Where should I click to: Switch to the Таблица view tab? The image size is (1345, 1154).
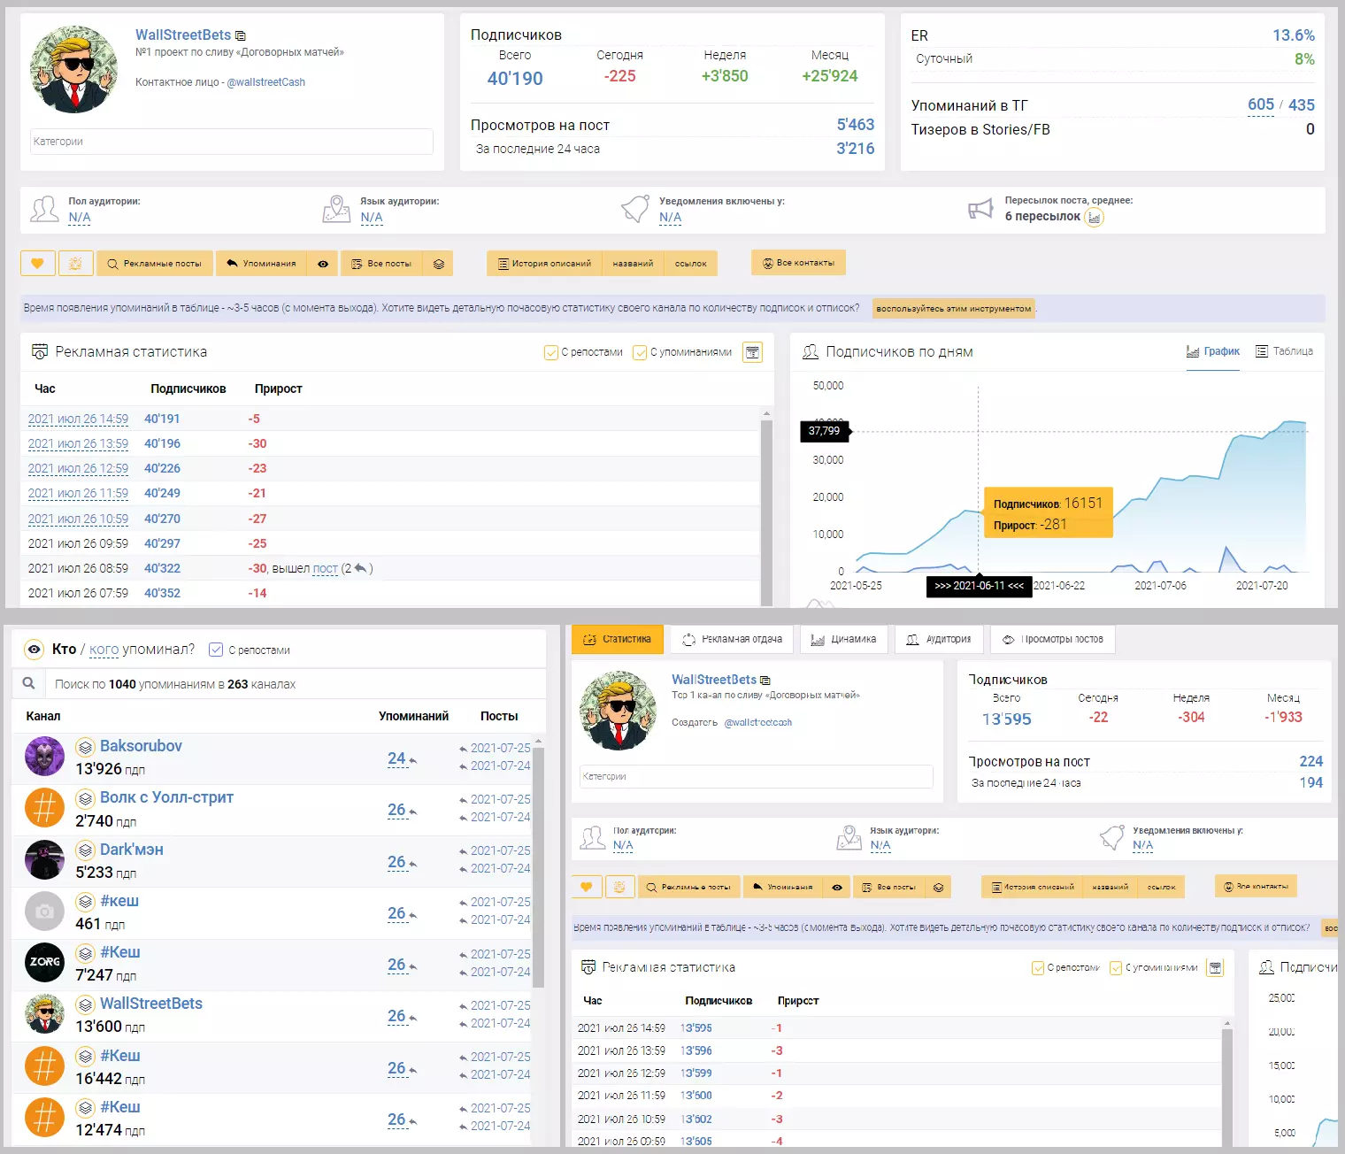pyautogui.click(x=1285, y=351)
